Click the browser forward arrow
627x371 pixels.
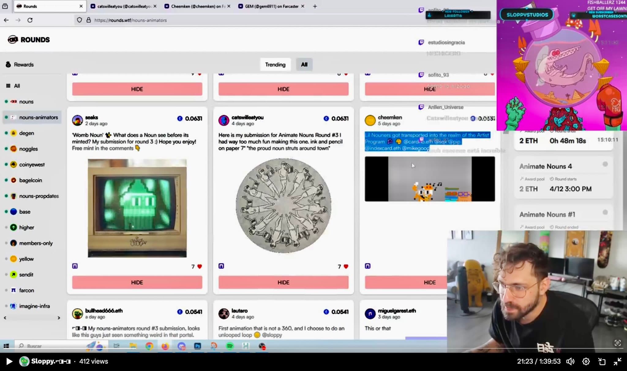click(x=18, y=20)
